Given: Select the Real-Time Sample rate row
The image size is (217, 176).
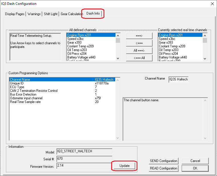Looking at the screenshot, I should pos(62,102).
